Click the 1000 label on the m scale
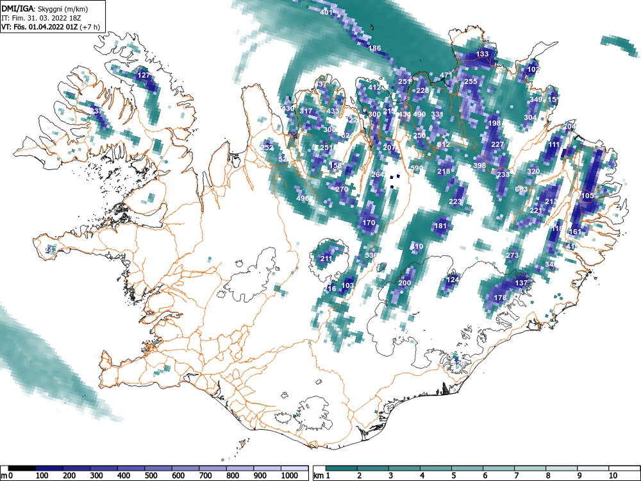Screen dimensions: 641x481 pyautogui.click(x=290, y=476)
